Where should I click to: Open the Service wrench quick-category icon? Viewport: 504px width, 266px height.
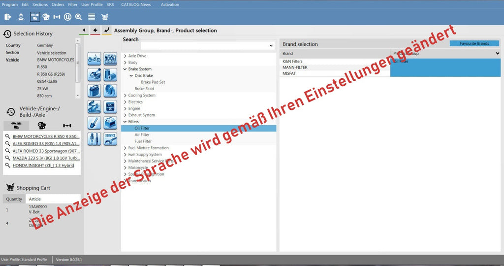110,138
